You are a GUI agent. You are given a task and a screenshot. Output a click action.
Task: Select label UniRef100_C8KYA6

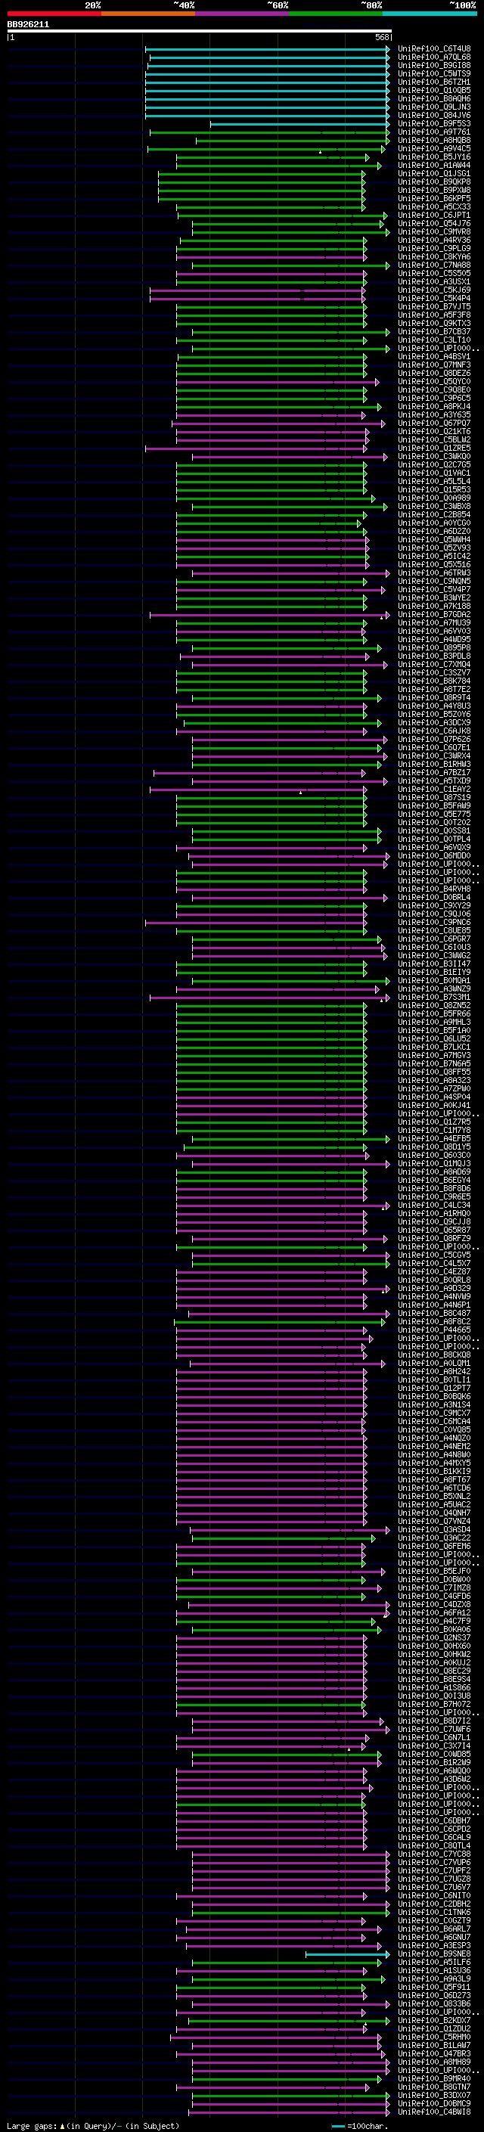click(x=434, y=256)
